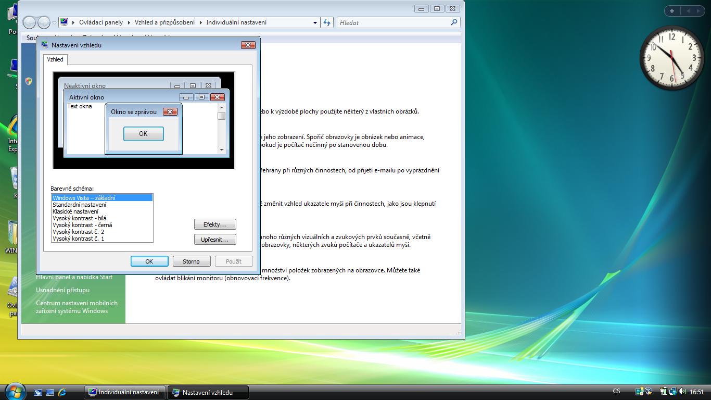Click the Back navigation arrow in Explorer
This screenshot has height=400, width=711.
pyautogui.click(x=29, y=22)
